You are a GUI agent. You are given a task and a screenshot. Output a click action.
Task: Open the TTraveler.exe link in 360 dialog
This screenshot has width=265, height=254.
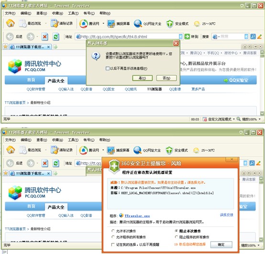137,216
